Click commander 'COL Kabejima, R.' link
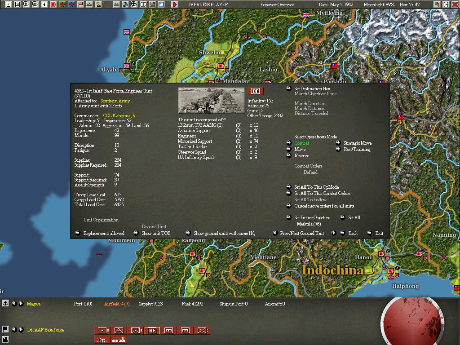The image size is (460, 345). [119, 115]
